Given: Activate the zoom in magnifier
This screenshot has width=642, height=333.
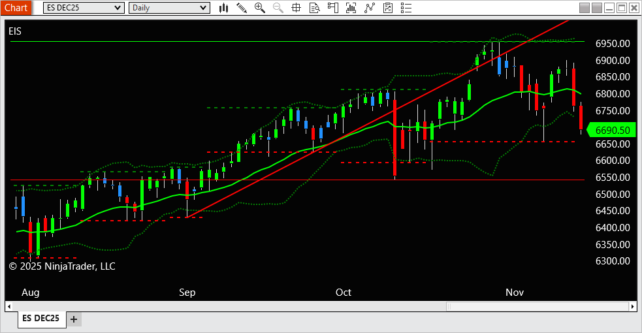Looking at the screenshot, I should point(259,8).
